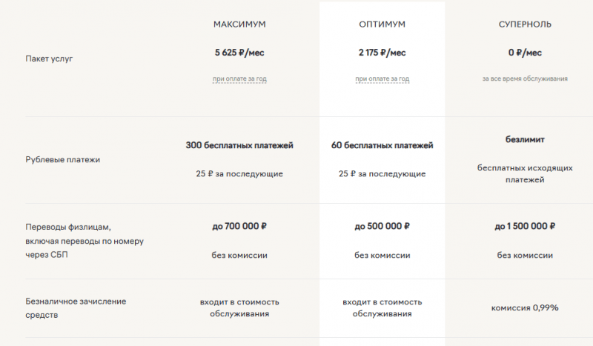Click the "до 1 500 000 ₽" limit
The height and width of the screenshot is (346, 593).
tap(525, 227)
